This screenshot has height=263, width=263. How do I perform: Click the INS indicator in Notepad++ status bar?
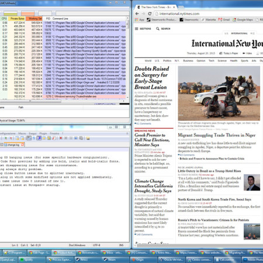[122, 245]
